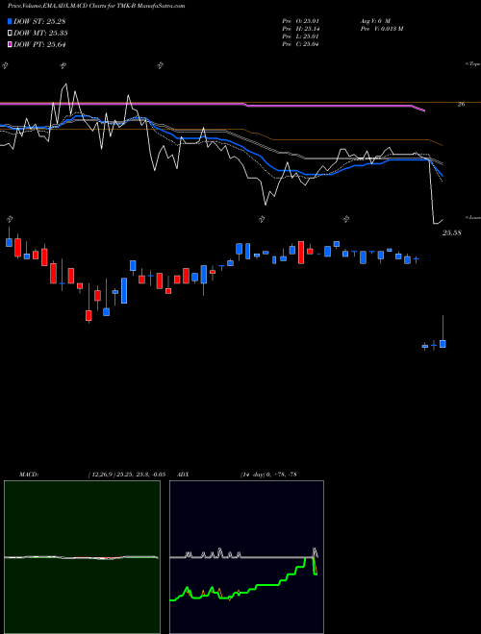This screenshot has height=634, width=481.
Task: Click the green ADX line's final drop
Action: (x=315, y=566)
